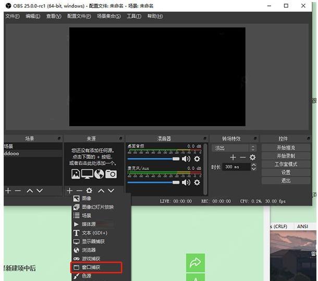Undock the 转场特效 panel via float icon
Screen dimensions: 318x281
[255, 138]
